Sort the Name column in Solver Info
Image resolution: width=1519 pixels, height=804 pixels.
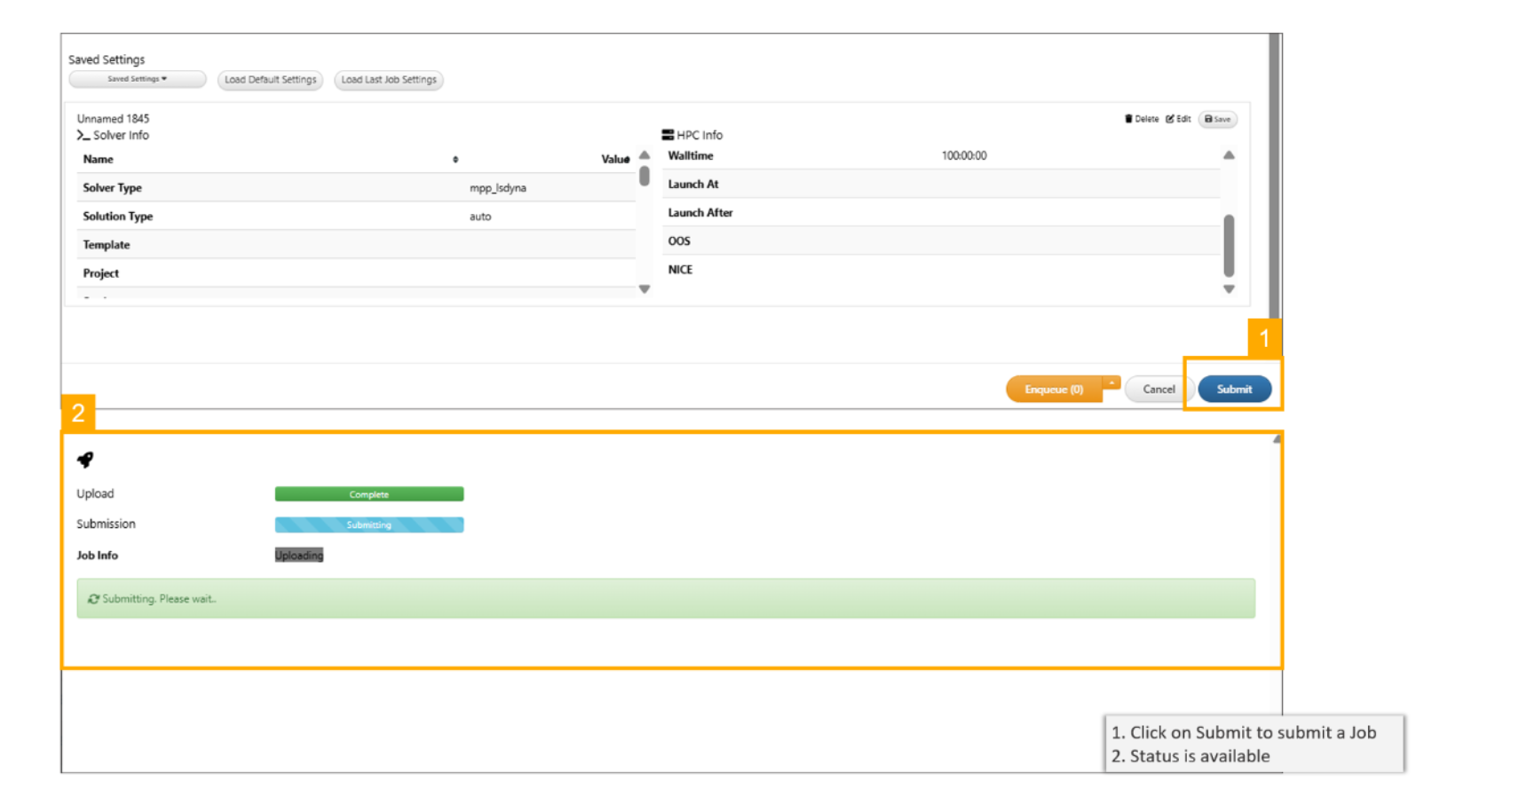tap(455, 160)
